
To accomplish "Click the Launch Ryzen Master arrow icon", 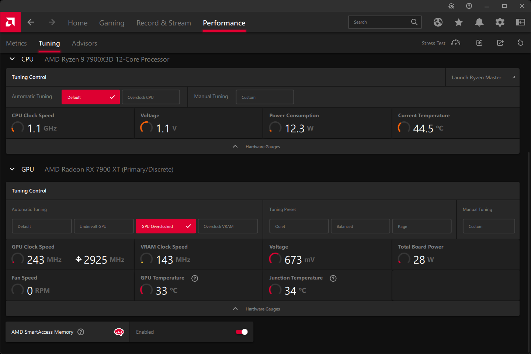I will (513, 77).
